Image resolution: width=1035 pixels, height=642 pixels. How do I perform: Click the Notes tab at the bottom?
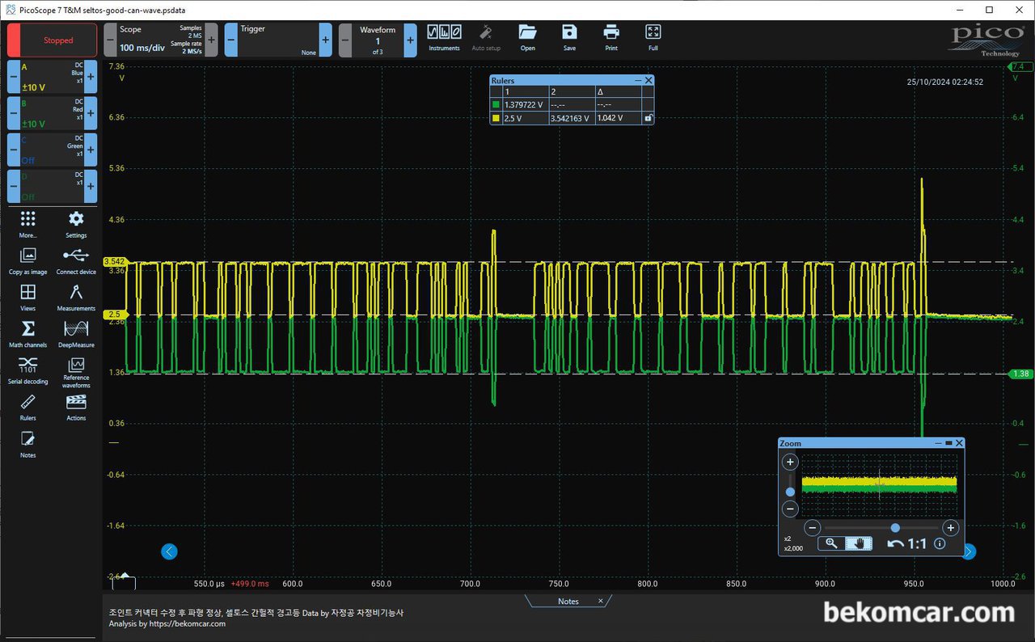[568, 602]
